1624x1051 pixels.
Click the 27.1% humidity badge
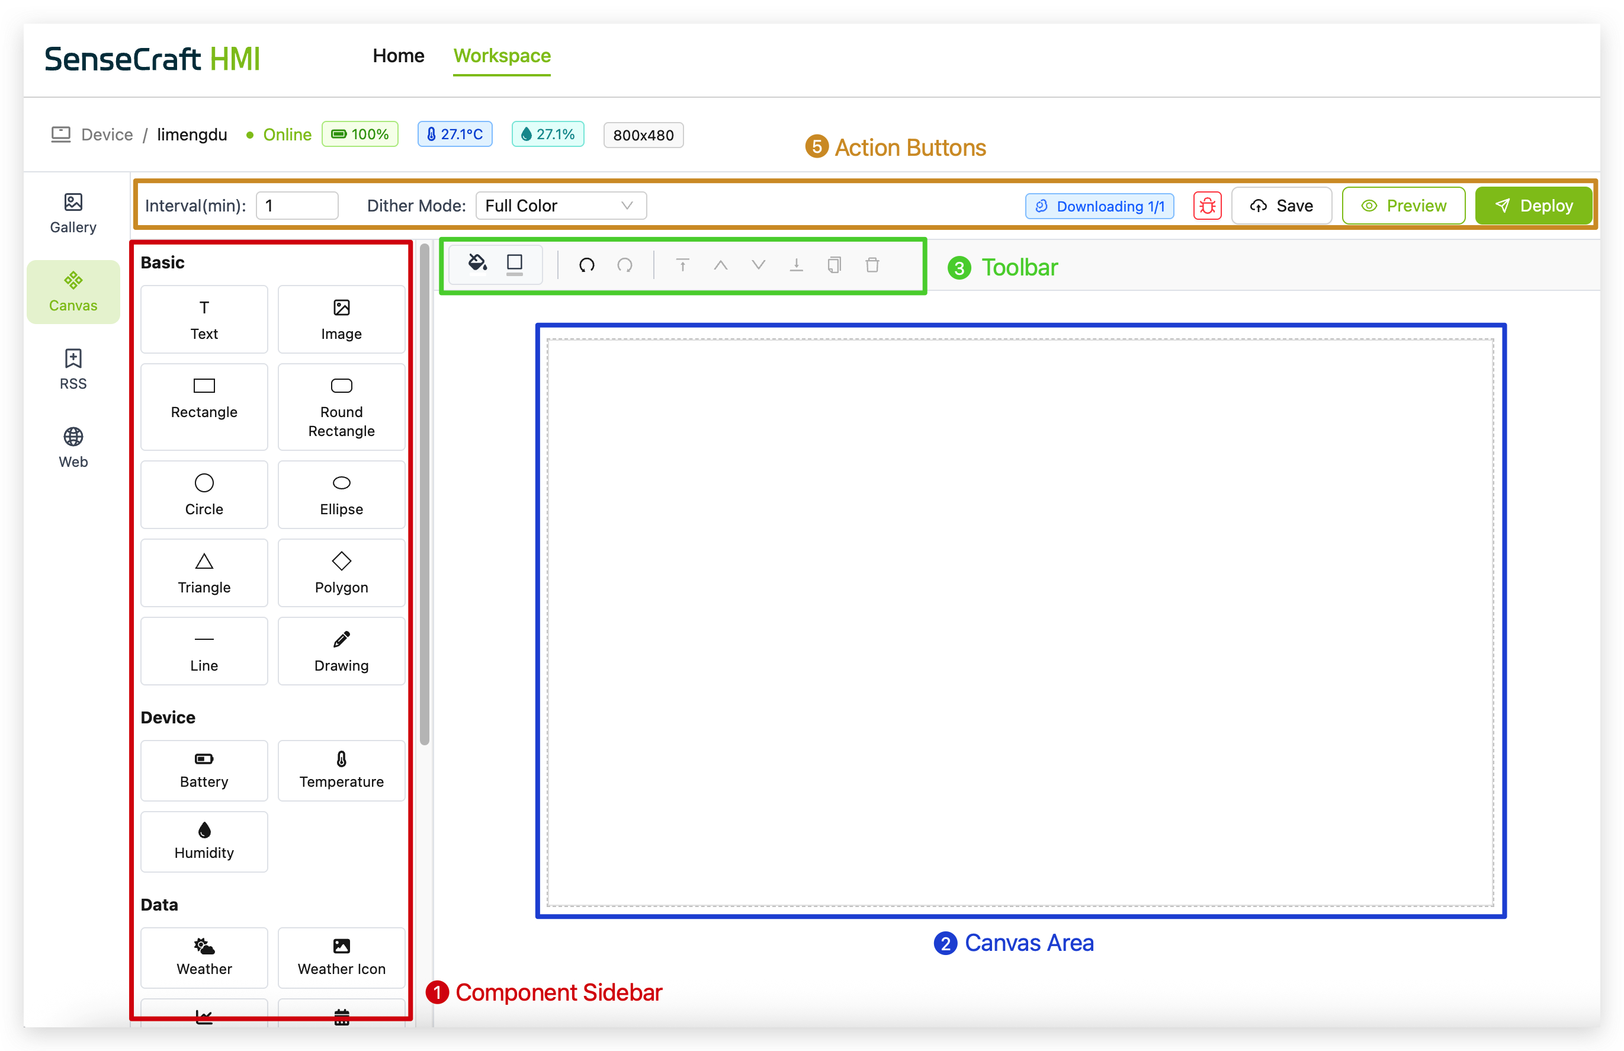coord(547,134)
